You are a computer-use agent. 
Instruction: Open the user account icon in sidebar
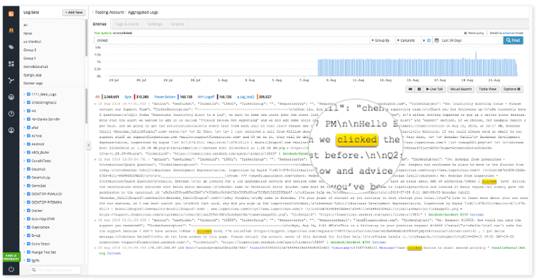point(11,130)
